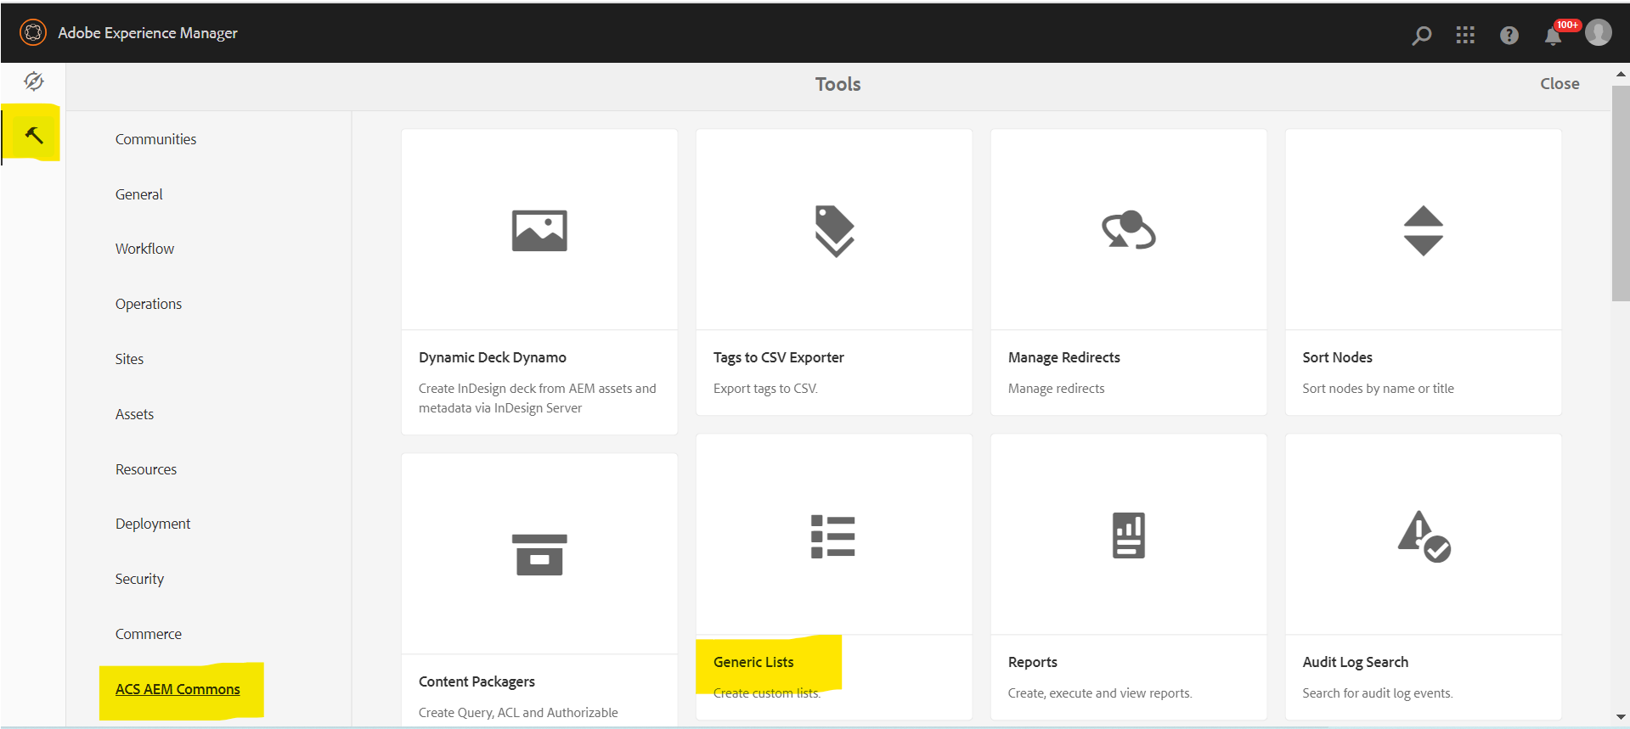This screenshot has width=1630, height=729.
Task: Open the Generic Lists title link
Action: [753, 662]
